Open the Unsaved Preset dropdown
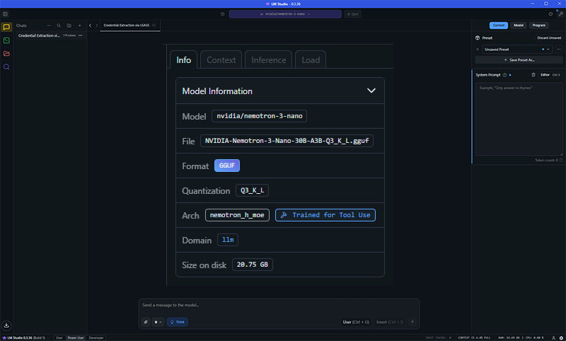566x341 pixels. coord(517,50)
